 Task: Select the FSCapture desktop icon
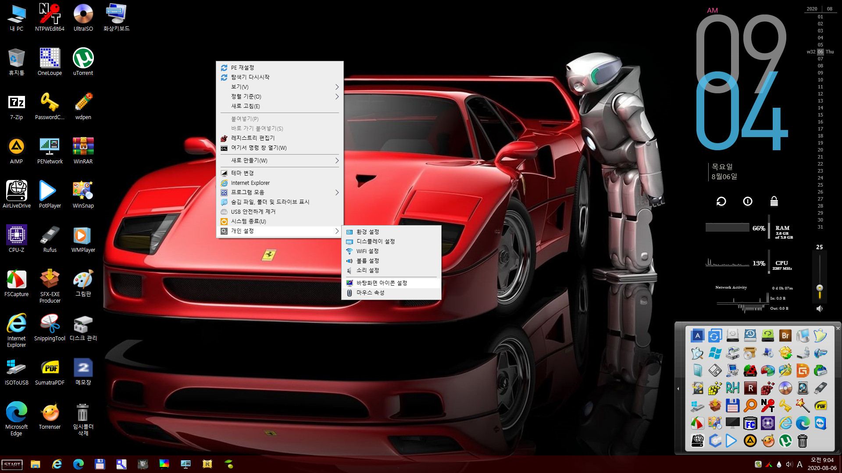[16, 283]
